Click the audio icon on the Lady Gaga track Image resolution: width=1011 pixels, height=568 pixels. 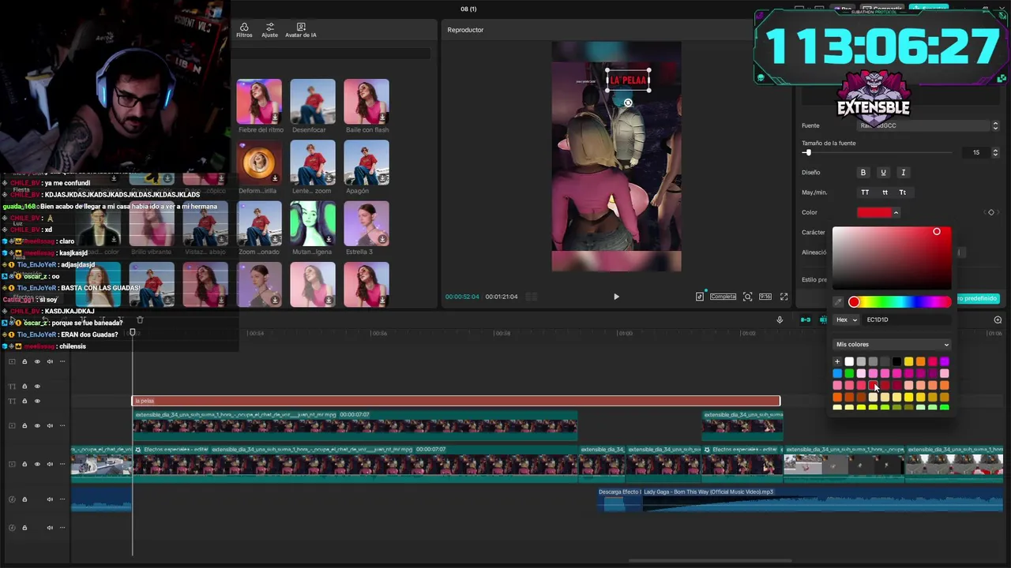tap(12, 499)
